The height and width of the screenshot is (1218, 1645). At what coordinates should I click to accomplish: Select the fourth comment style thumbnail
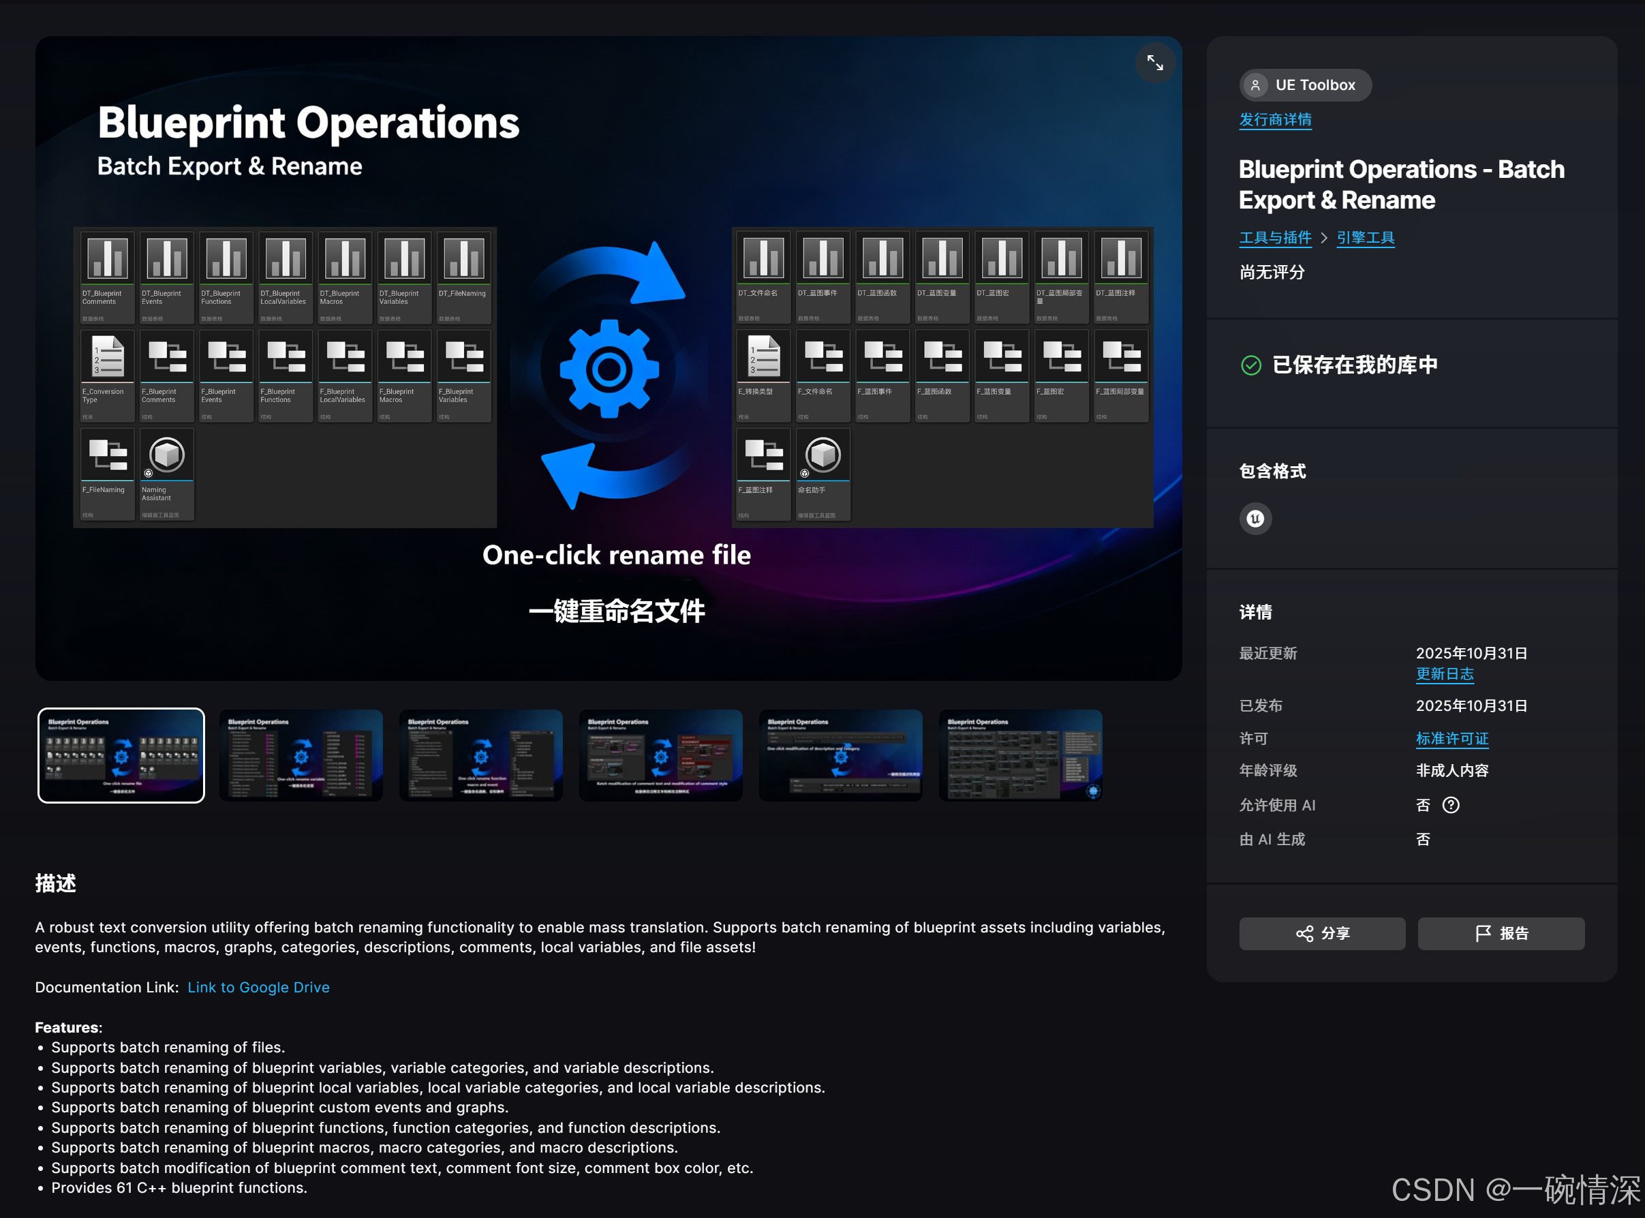click(660, 755)
